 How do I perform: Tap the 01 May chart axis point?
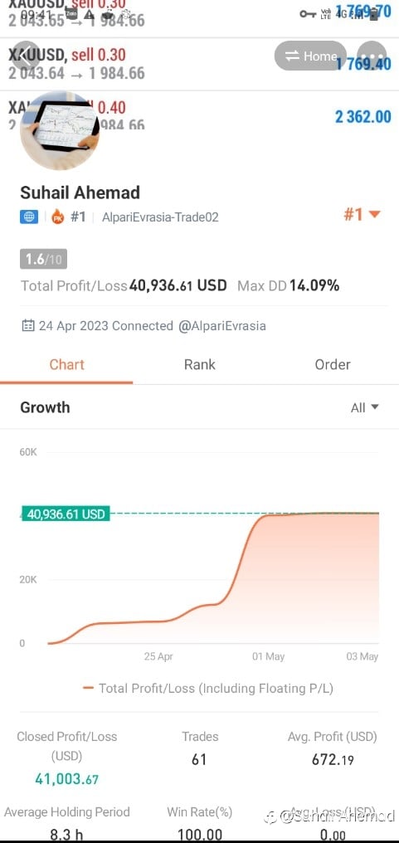pos(268,656)
